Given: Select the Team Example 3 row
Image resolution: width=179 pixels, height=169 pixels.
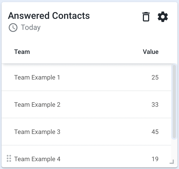Looking at the screenshot, I should 86,132.
